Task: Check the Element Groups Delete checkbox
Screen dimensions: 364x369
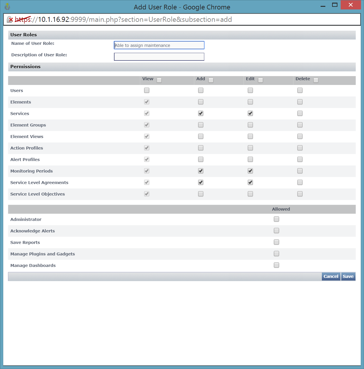Action: (x=300, y=125)
